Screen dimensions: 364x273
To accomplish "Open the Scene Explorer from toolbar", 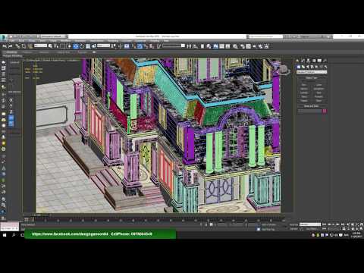I will click(x=202, y=46).
